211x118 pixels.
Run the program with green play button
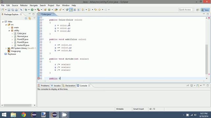pos(32,10)
